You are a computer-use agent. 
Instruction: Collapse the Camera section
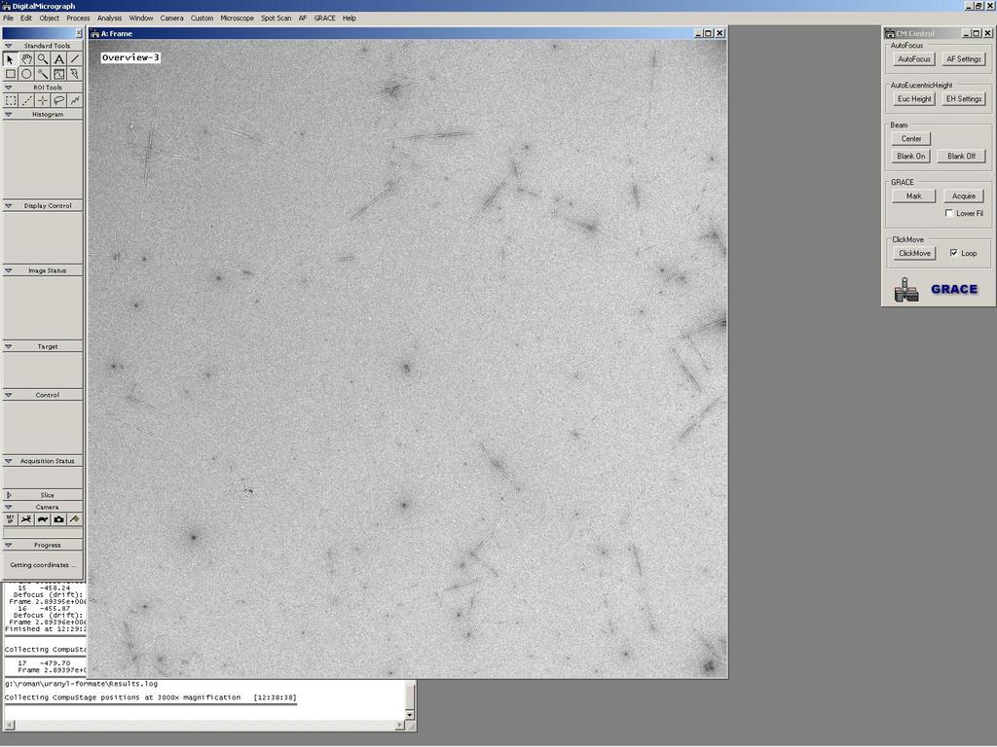[8, 508]
